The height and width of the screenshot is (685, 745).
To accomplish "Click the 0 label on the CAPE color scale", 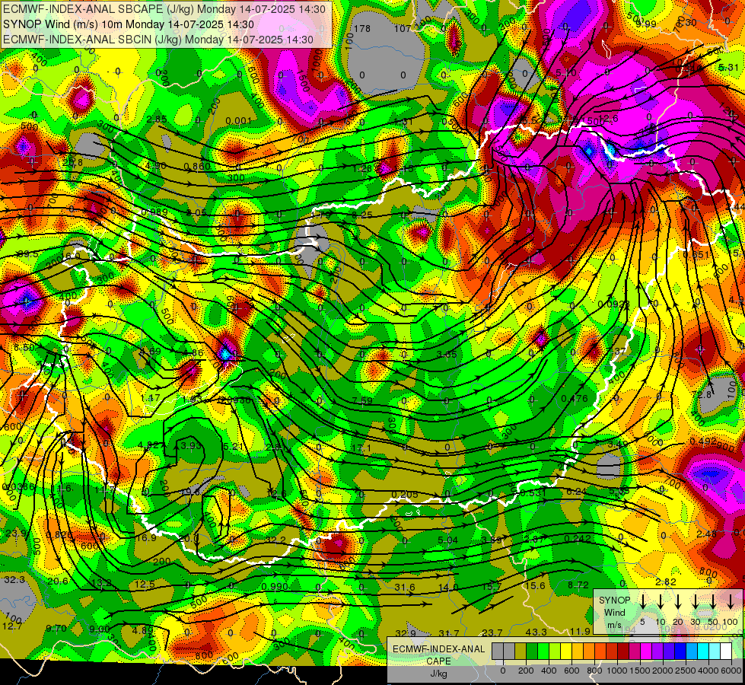I will 503,671.
